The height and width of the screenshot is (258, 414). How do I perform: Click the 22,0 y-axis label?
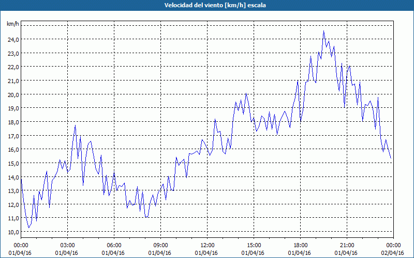tap(13, 67)
